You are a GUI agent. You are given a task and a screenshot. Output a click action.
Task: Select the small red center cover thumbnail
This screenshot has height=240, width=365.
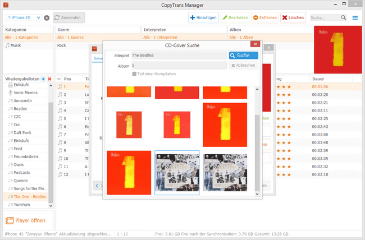[177, 124]
